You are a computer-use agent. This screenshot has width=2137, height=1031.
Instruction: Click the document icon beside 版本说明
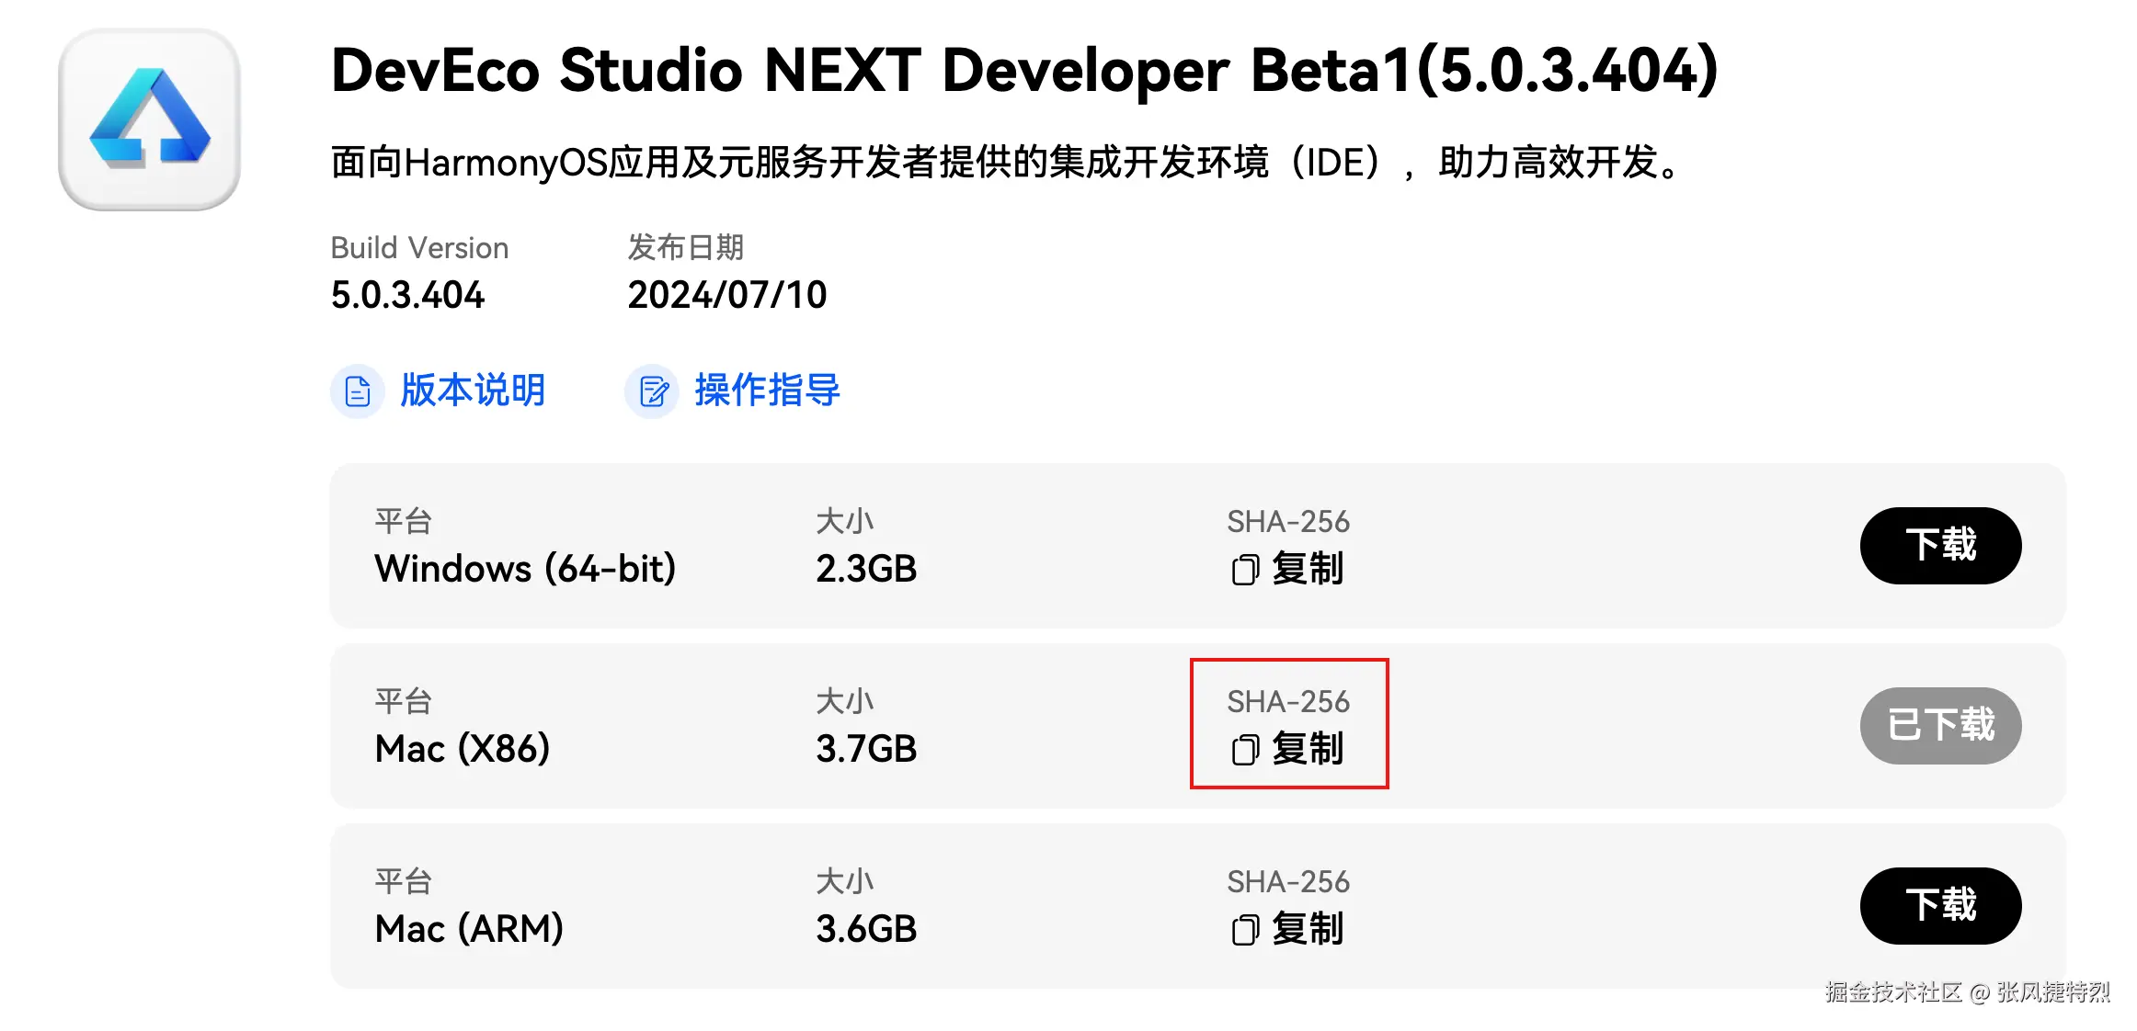pyautogui.click(x=358, y=391)
